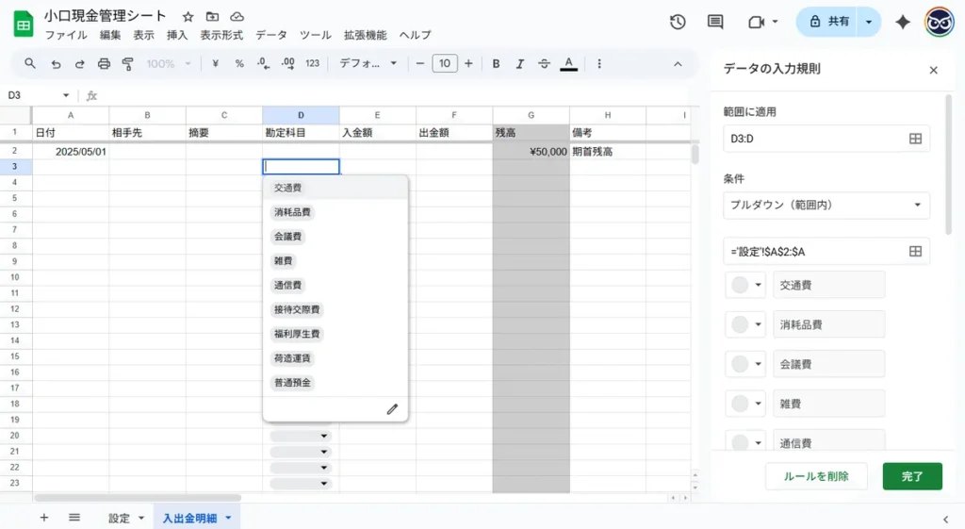Apply strikethrough formatting from toolbar
The image size is (965, 529).
(x=544, y=63)
